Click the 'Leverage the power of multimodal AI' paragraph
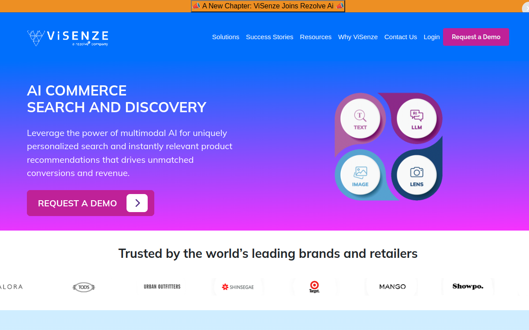The height and width of the screenshot is (330, 529). [130, 153]
